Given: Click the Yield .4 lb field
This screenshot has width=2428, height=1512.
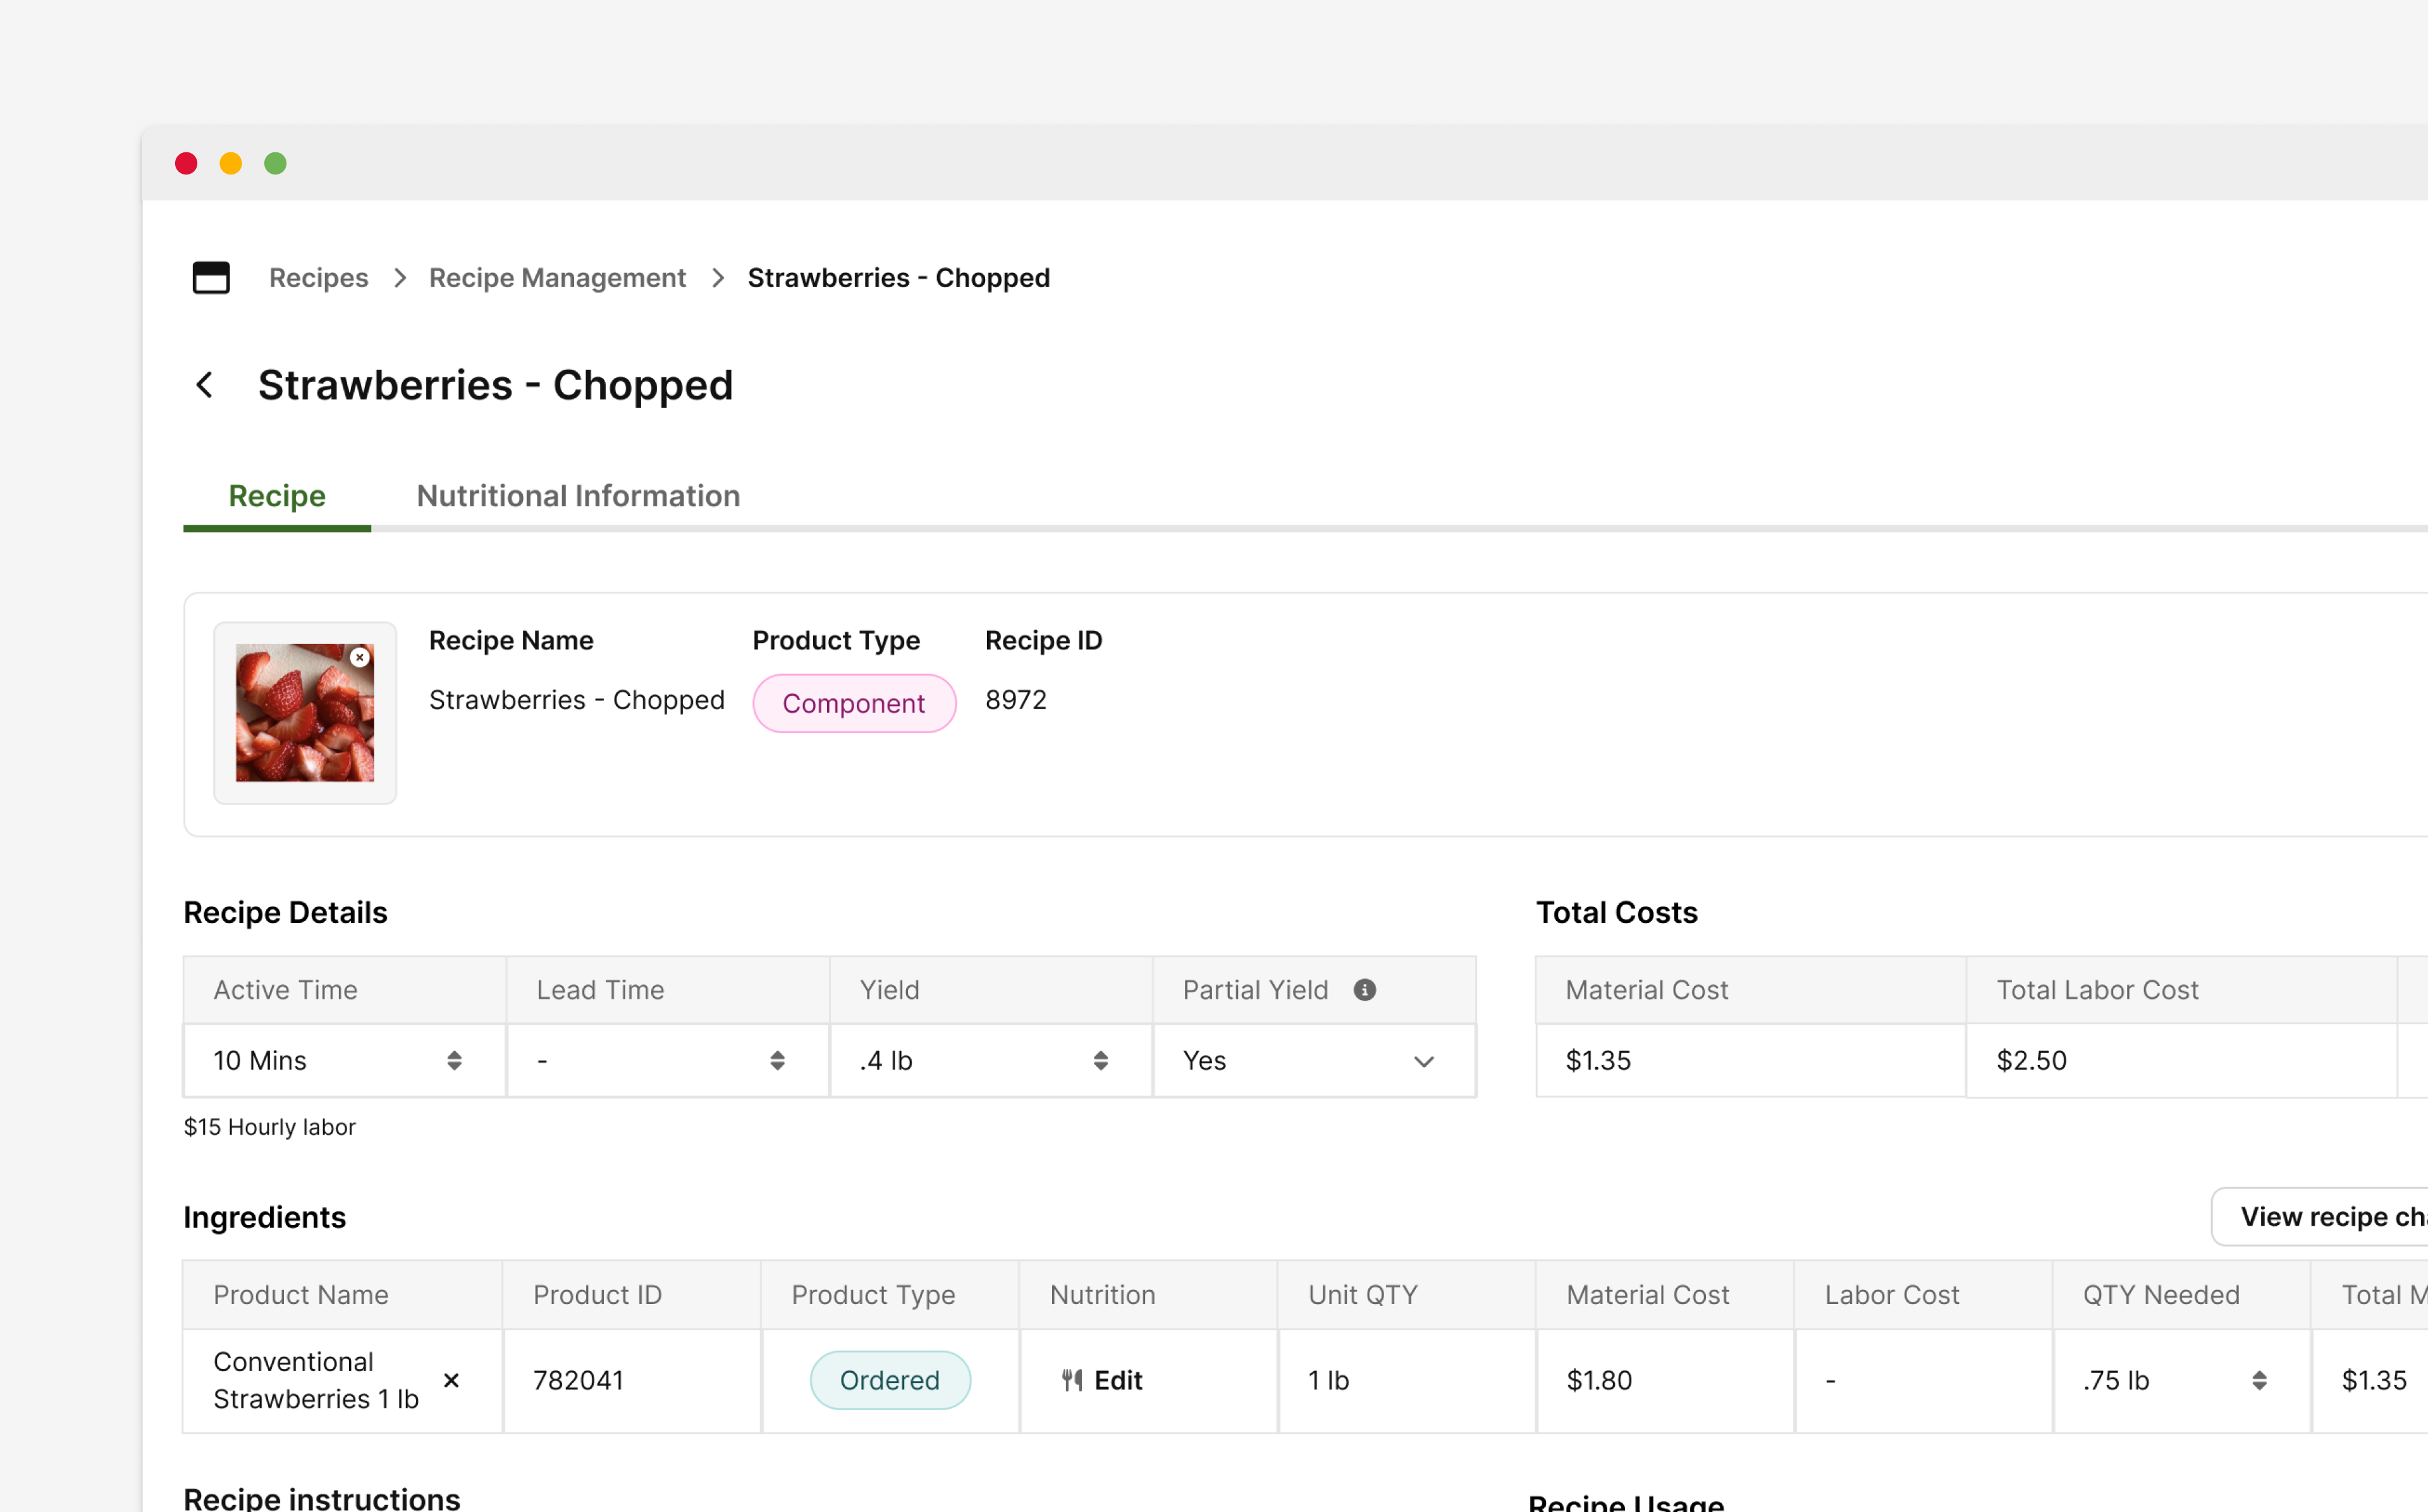Looking at the screenshot, I should click(x=991, y=1060).
